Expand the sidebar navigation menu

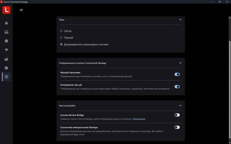pyautogui.click(x=21, y=10)
